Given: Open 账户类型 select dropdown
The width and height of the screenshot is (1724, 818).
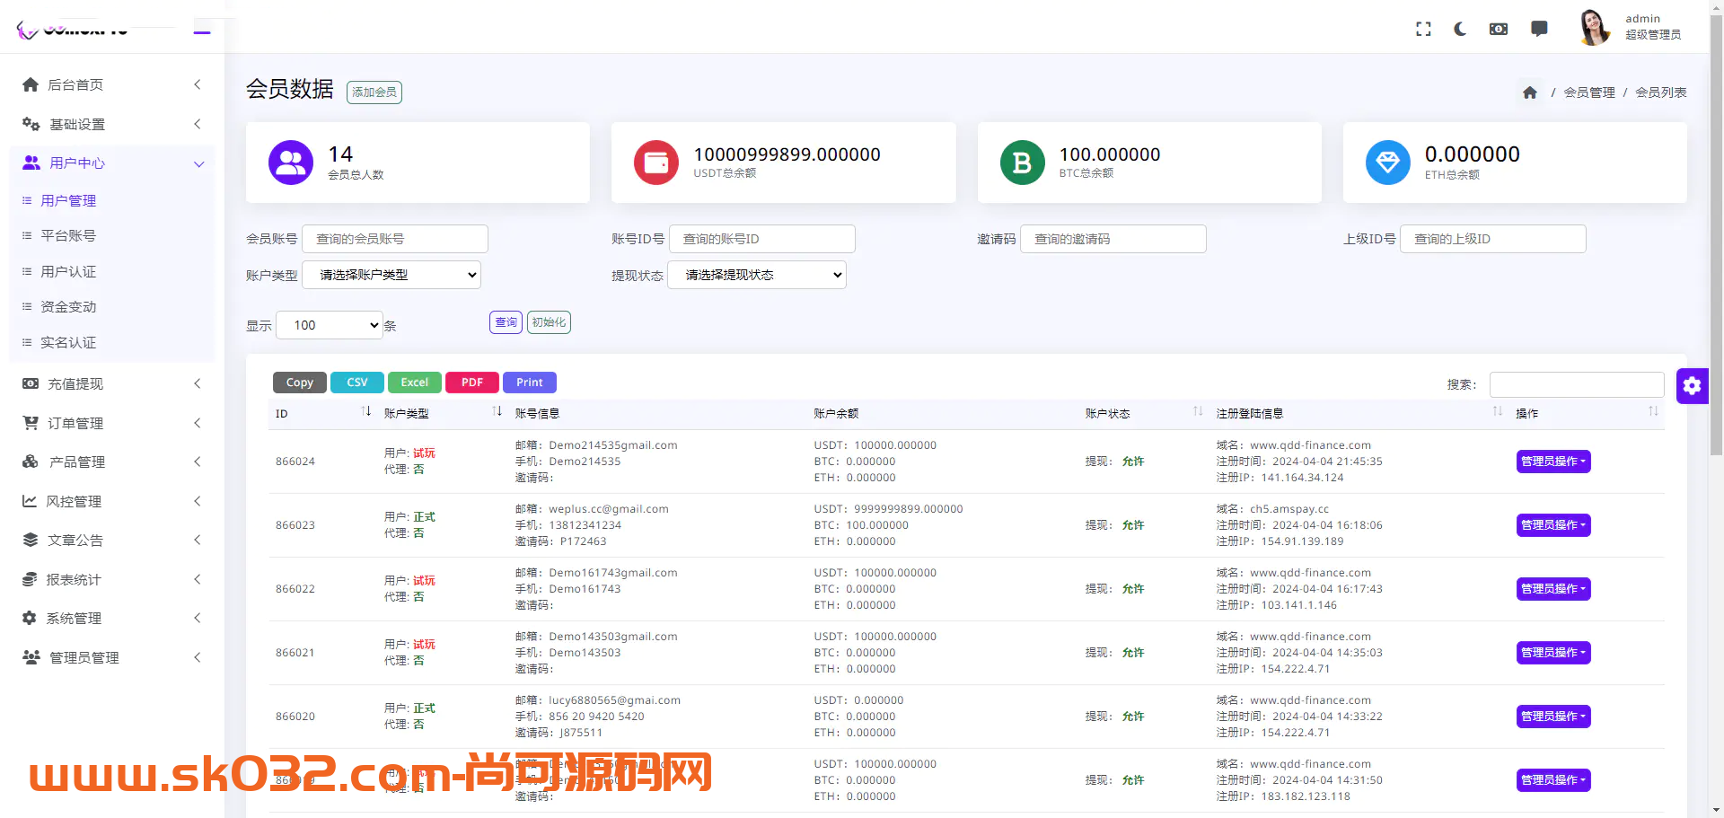Looking at the screenshot, I should pos(391,275).
